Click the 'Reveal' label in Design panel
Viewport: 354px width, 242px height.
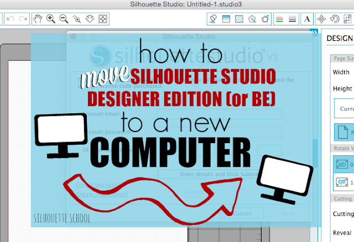coord(342,233)
